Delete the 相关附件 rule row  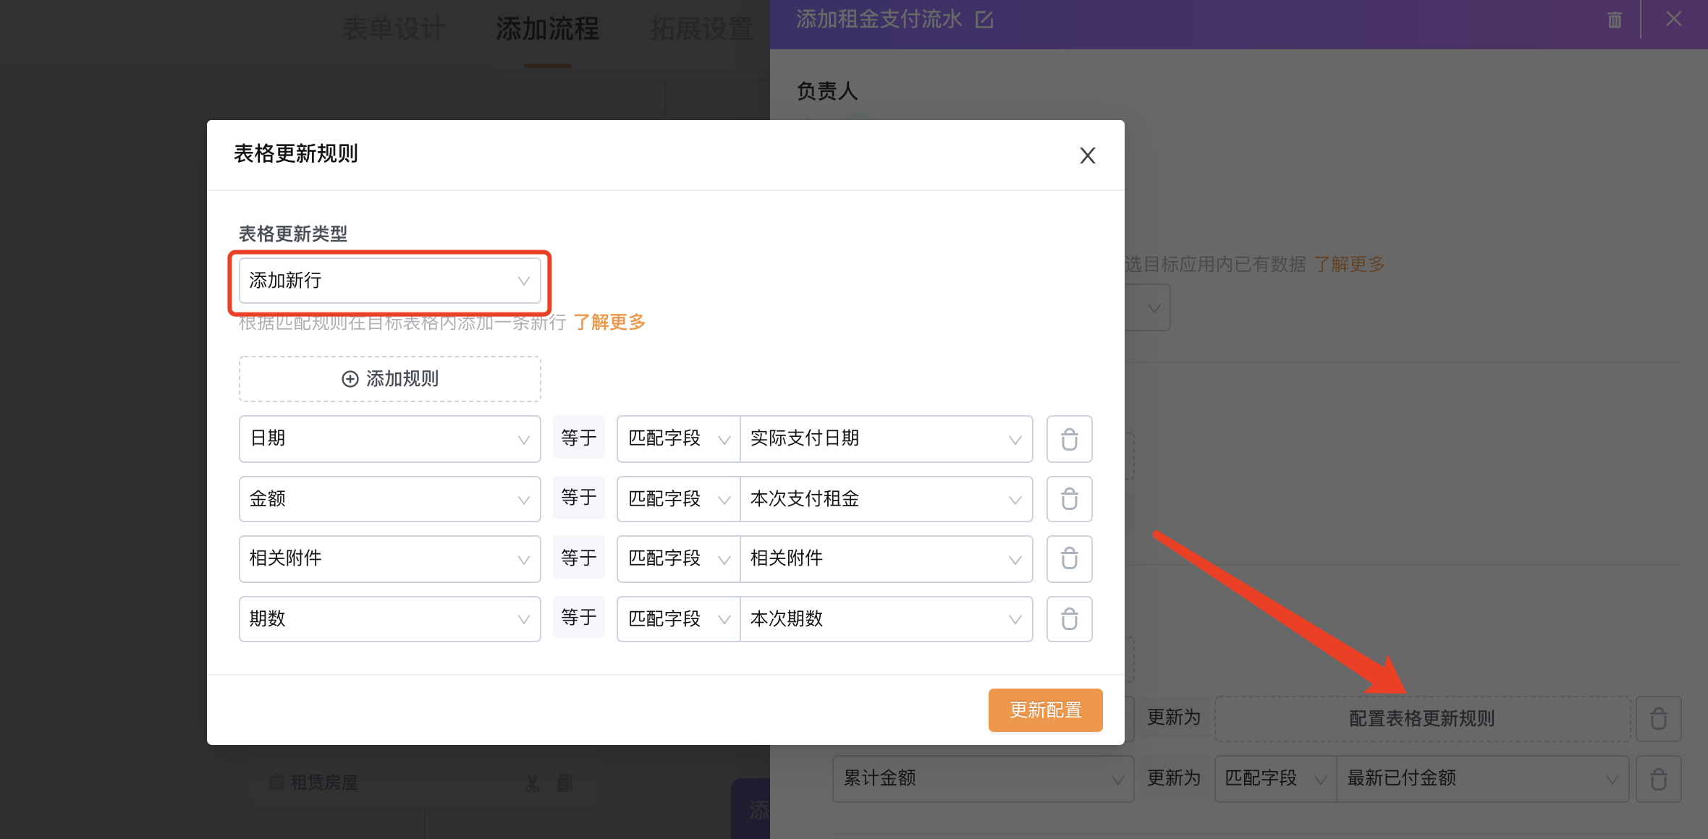pyautogui.click(x=1069, y=558)
